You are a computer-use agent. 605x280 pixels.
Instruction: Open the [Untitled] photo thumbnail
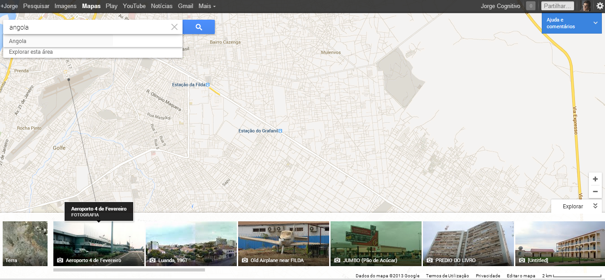pos(560,244)
